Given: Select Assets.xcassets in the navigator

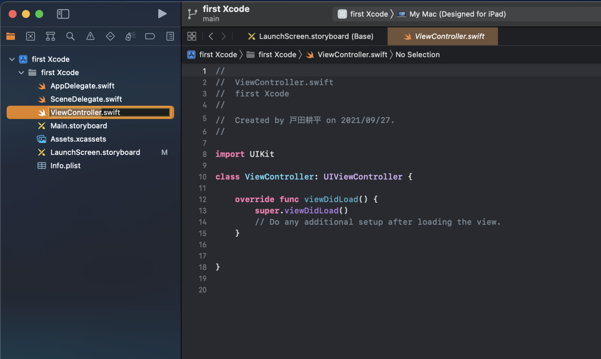Looking at the screenshot, I should [78, 139].
